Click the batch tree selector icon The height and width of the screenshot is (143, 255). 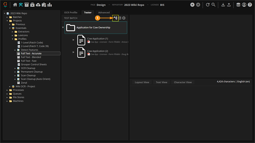(x=116, y=18)
